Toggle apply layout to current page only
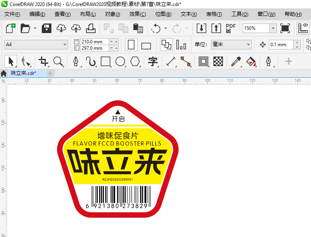311x237 pixels. tap(181, 45)
